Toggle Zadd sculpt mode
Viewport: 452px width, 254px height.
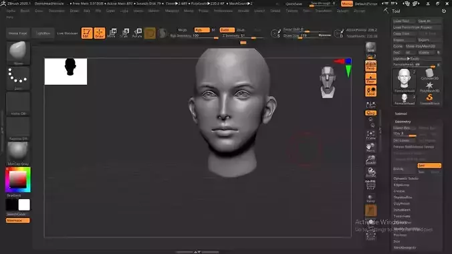click(227, 30)
